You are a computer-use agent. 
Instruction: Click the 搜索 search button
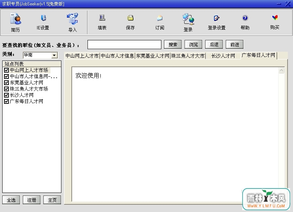click(x=173, y=44)
